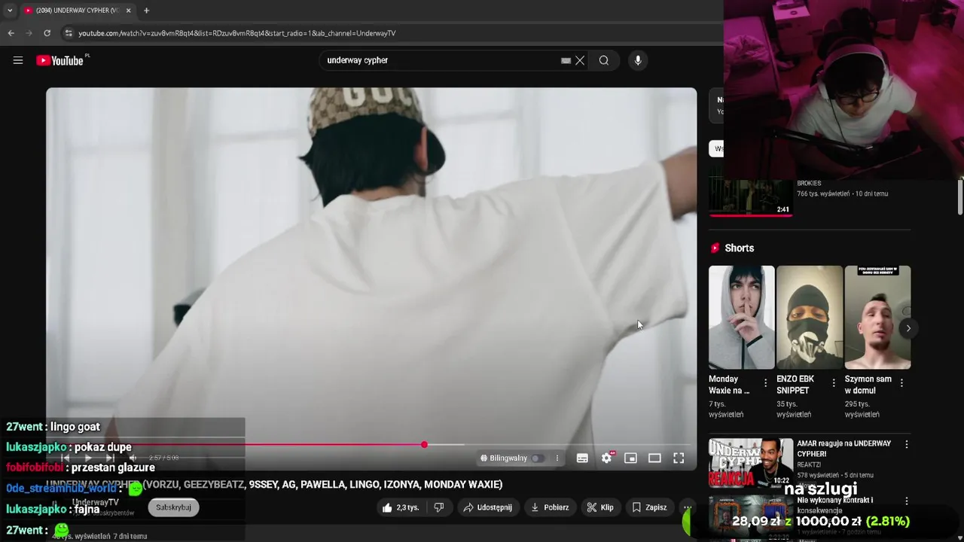Go to the previous video

66,458
